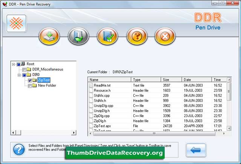Click the orange DDR logo tile
The image size is (241, 164).
click(x=16, y=23)
